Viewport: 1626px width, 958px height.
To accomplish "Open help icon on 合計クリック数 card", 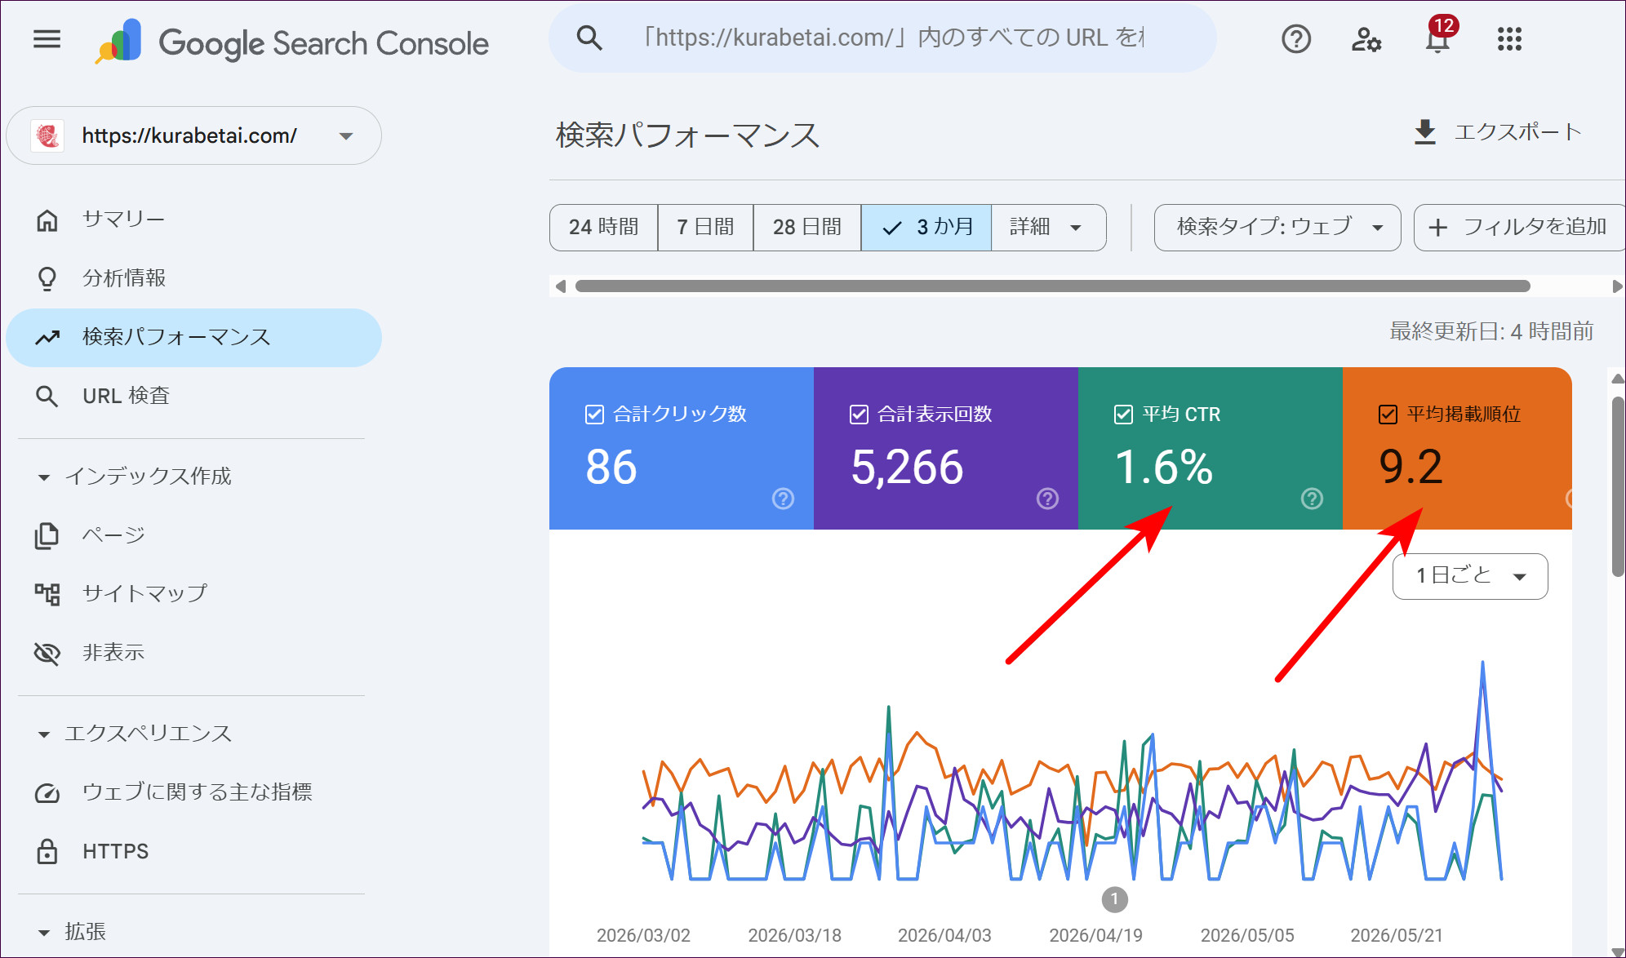I will [783, 499].
